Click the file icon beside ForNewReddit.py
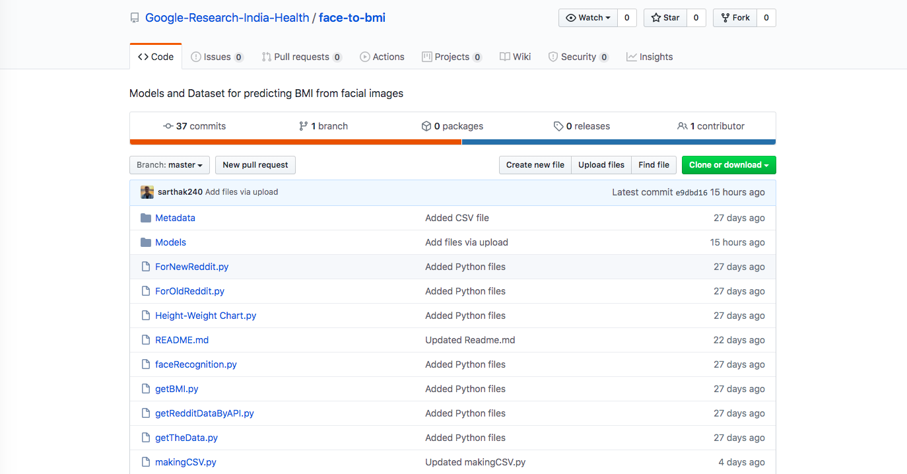This screenshot has height=474, width=907. point(146,267)
